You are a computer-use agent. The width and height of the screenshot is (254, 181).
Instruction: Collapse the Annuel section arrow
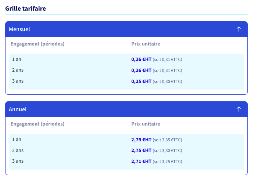(239, 109)
